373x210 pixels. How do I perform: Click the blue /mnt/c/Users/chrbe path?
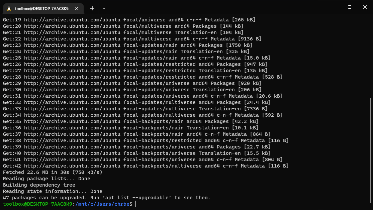pyautogui.click(x=102, y=204)
